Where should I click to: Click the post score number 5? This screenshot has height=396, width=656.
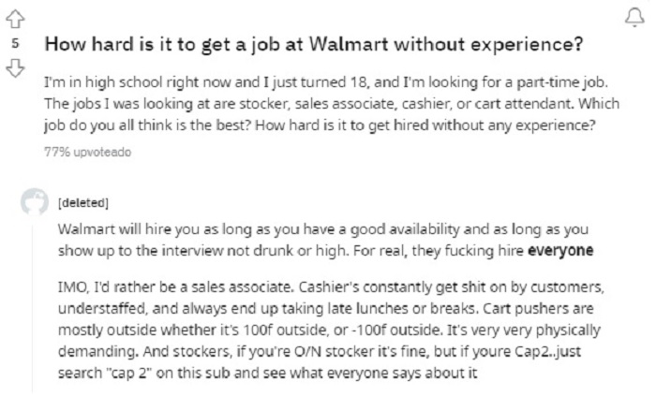pyautogui.click(x=16, y=43)
